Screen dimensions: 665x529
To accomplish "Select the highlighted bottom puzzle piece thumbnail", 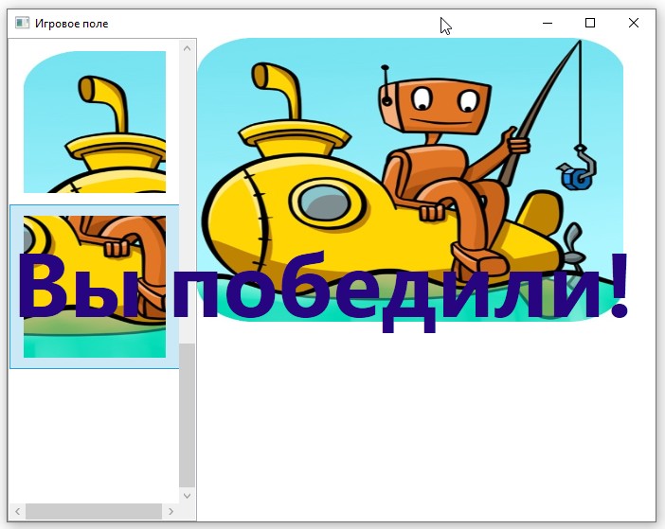I will (x=95, y=287).
